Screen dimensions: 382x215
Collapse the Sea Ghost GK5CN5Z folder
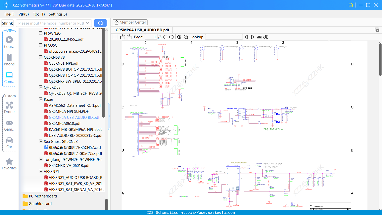pyautogui.click(x=41, y=141)
